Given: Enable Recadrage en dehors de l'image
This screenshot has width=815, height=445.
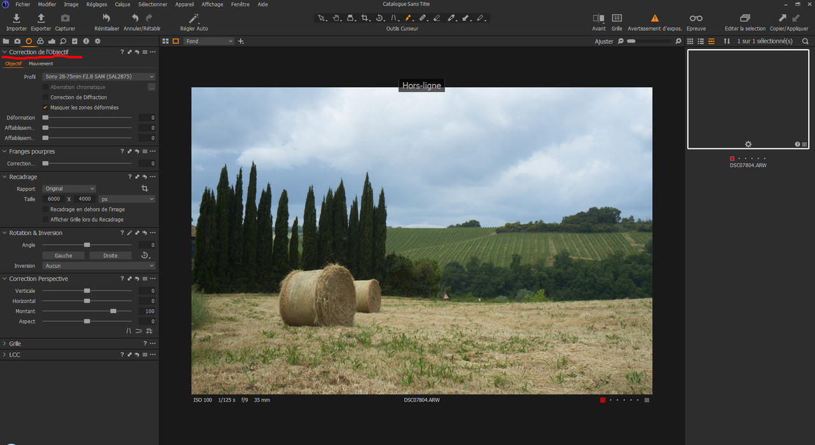Looking at the screenshot, I should click(45, 209).
